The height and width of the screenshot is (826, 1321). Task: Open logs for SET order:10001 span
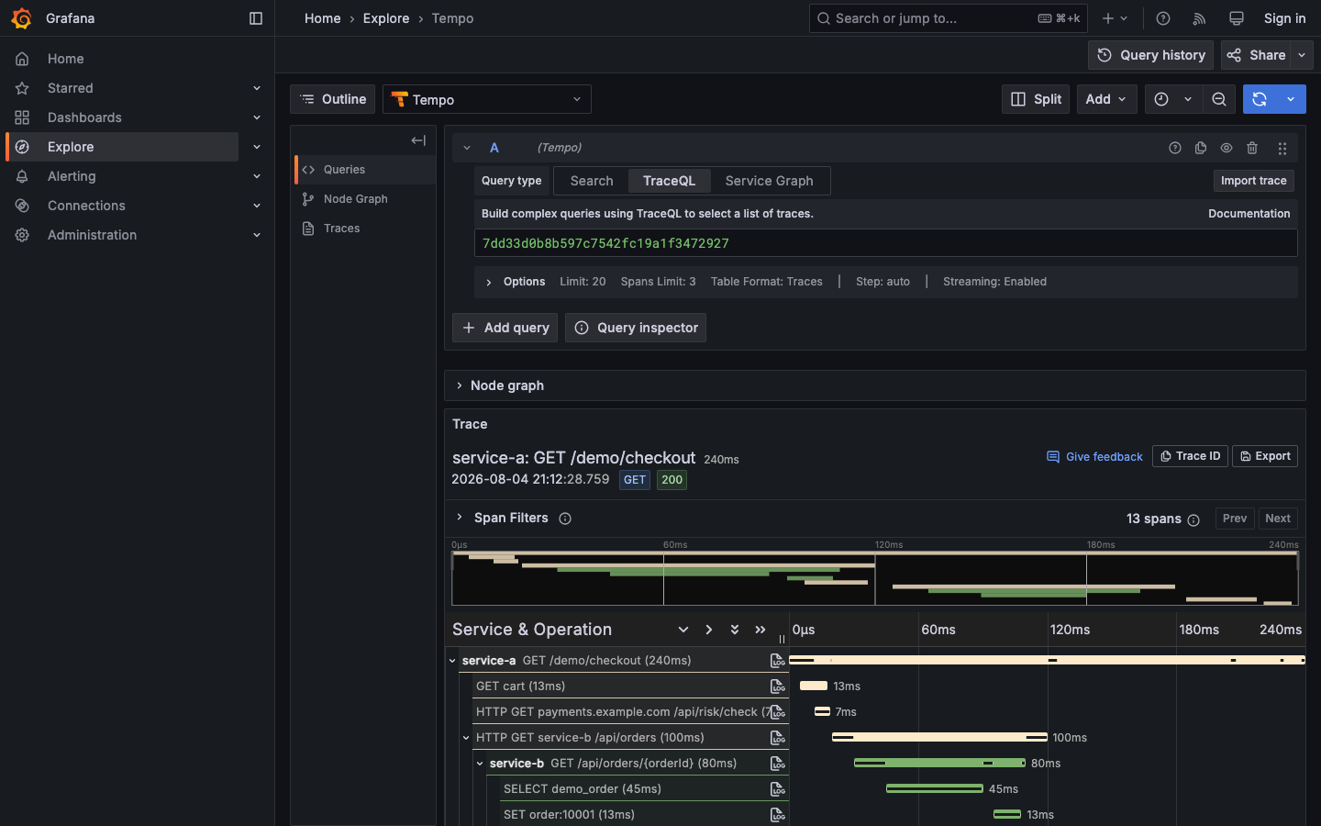click(x=778, y=815)
